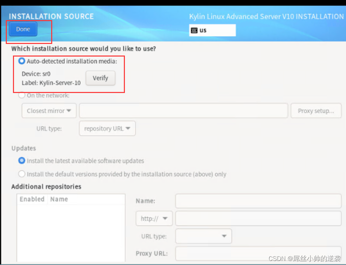Screen dimensions: 346x265
Task: Select Auto-detected installation media radio button
Action: 21,61
